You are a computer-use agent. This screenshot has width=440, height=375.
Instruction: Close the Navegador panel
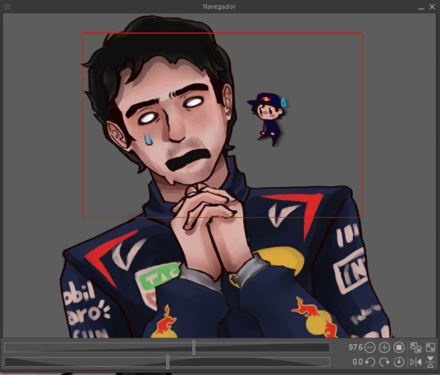point(432,7)
